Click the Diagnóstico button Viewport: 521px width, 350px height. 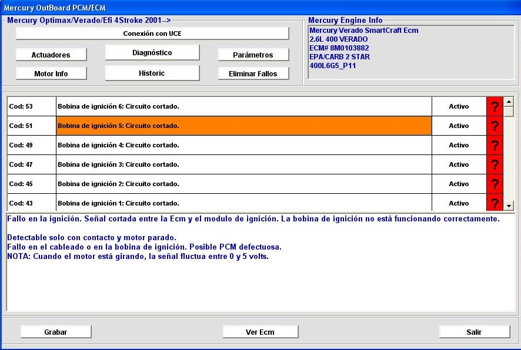[152, 53]
